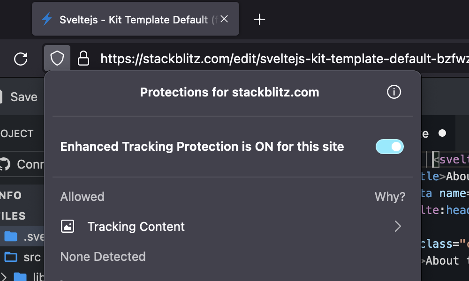This screenshot has width=469, height=281.
Task: Click the GitHub Connect icon
Action: click(x=5, y=164)
